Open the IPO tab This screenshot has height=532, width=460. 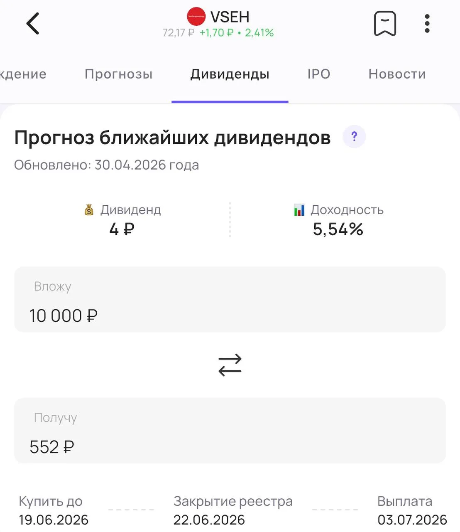point(319,74)
